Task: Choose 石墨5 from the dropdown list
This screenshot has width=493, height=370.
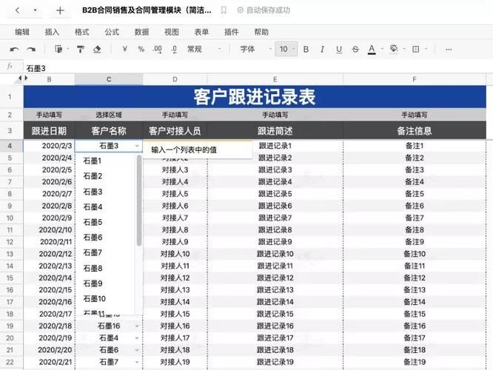Action: click(105, 222)
